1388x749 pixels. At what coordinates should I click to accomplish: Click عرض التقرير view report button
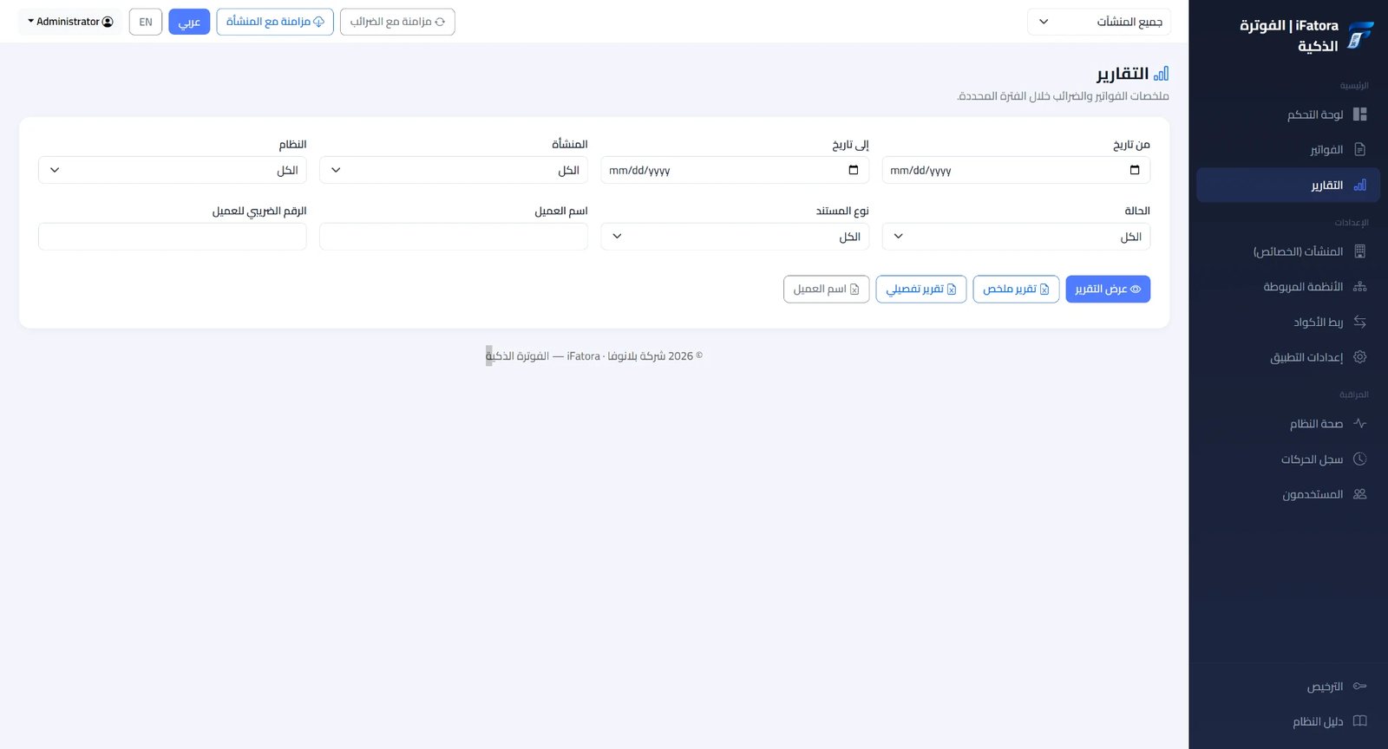1108,289
